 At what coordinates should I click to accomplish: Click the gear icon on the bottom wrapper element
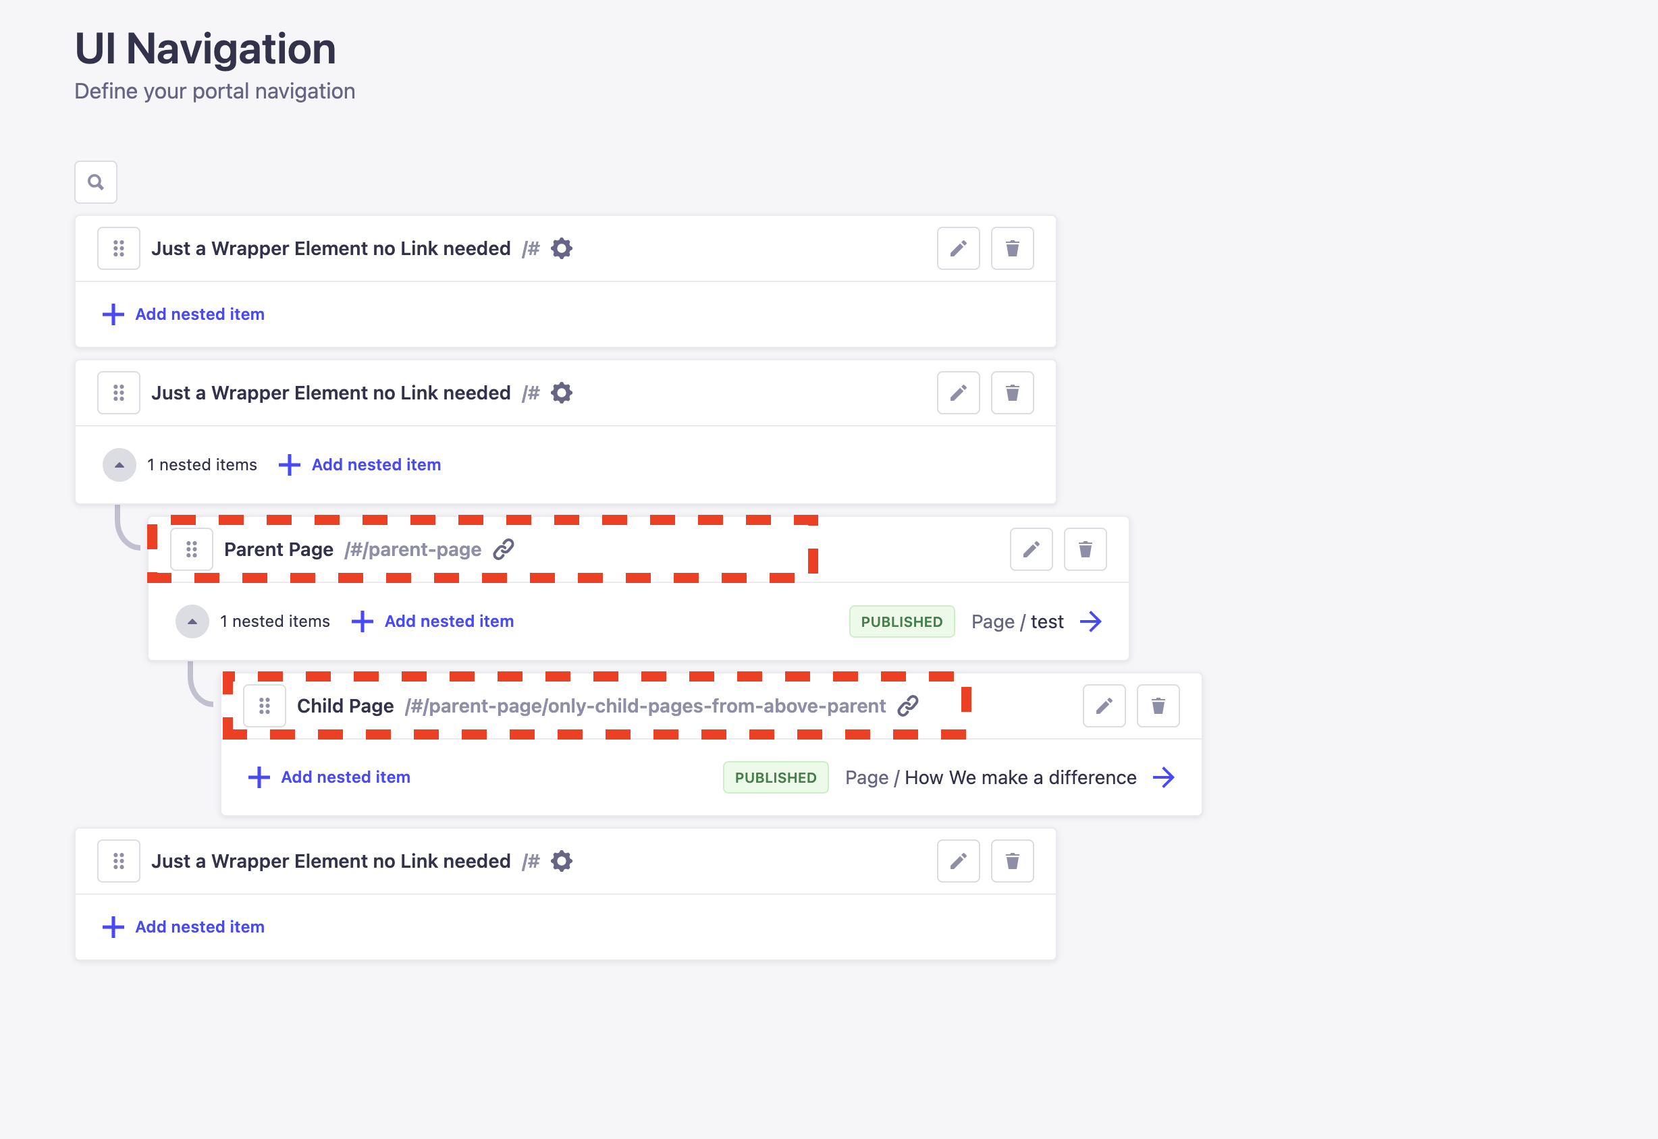(x=561, y=861)
